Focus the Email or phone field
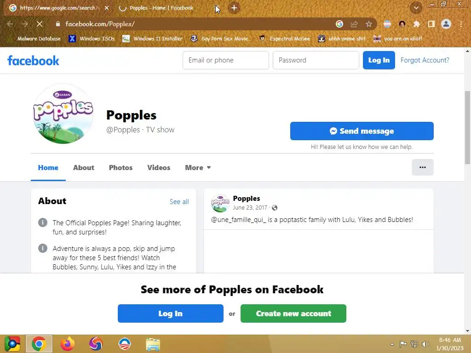 pyautogui.click(x=225, y=60)
